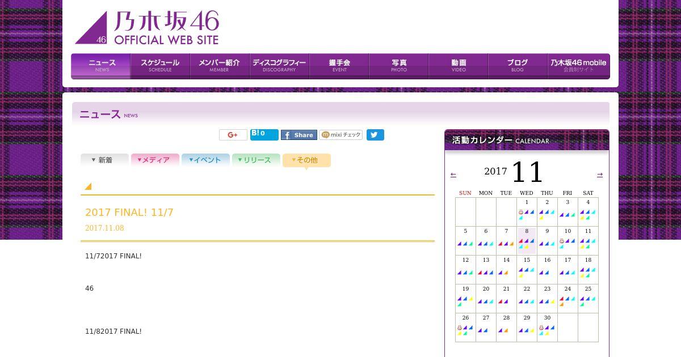Viewport: 681px width, 357px height.
Task: Select November 17 in the calendar
Action: click(x=567, y=269)
